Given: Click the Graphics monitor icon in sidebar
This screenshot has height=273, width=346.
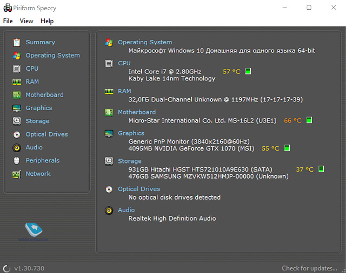Looking at the screenshot, I should 17,108.
